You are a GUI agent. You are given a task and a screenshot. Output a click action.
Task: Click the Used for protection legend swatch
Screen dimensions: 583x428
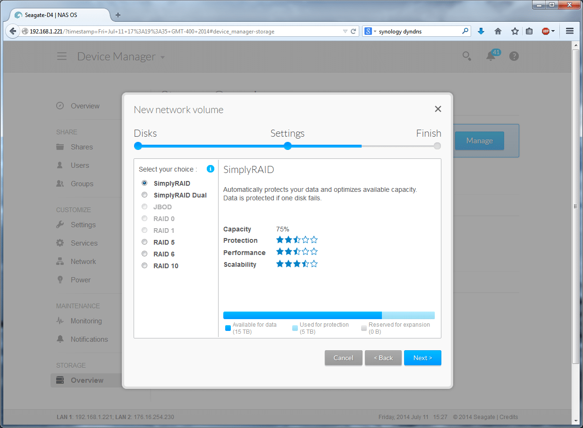(x=295, y=328)
